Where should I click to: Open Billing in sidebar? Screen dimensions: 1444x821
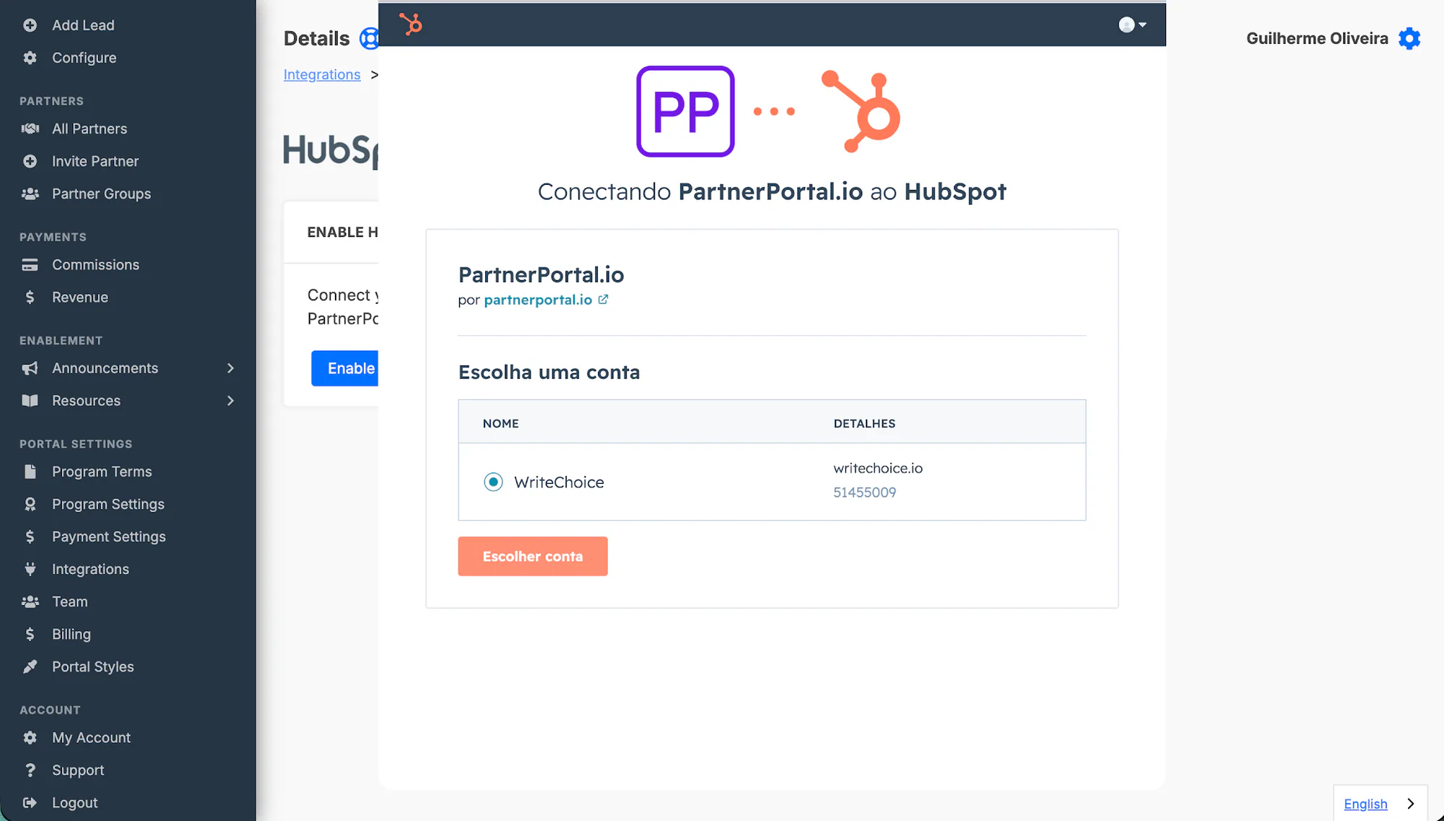71,634
